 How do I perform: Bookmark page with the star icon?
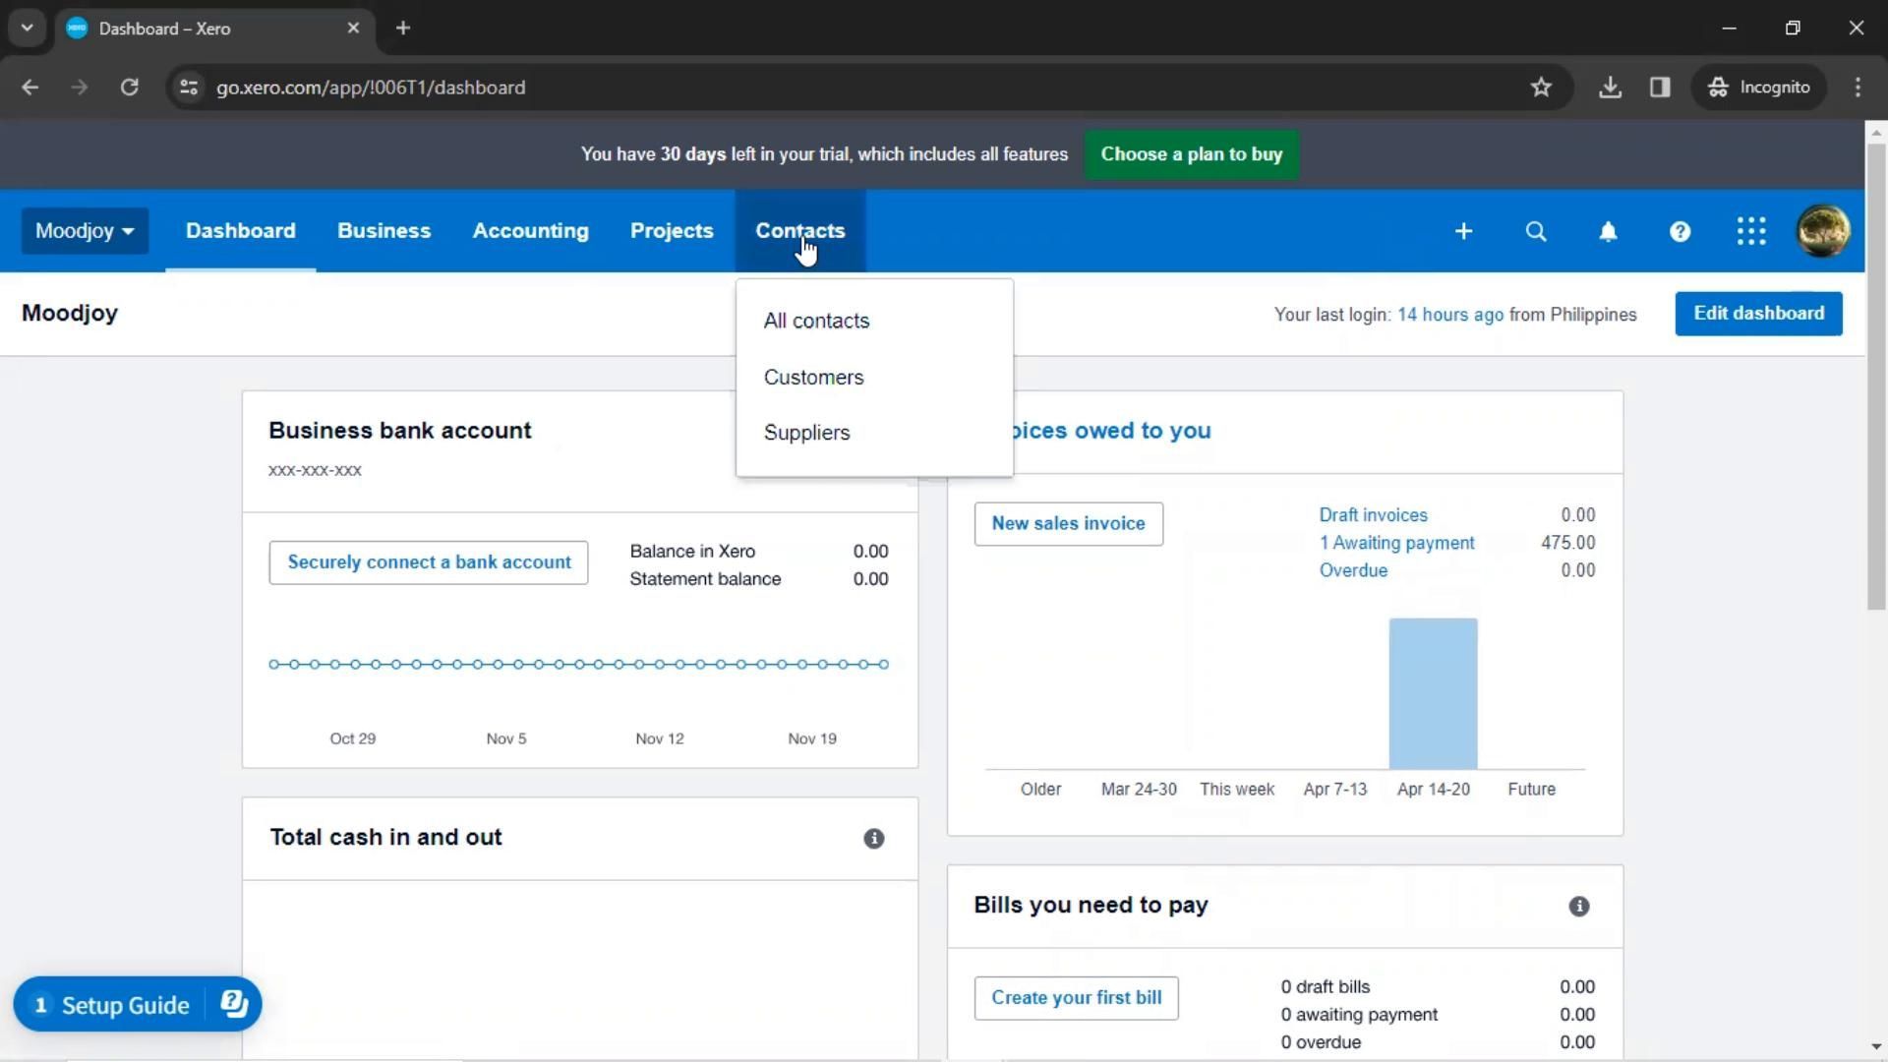[x=1541, y=88]
